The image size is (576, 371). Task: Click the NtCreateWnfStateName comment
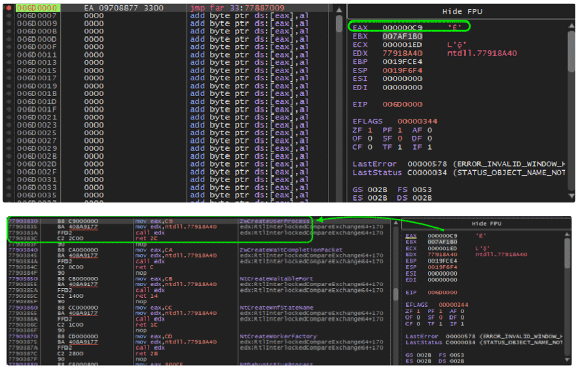click(276, 308)
